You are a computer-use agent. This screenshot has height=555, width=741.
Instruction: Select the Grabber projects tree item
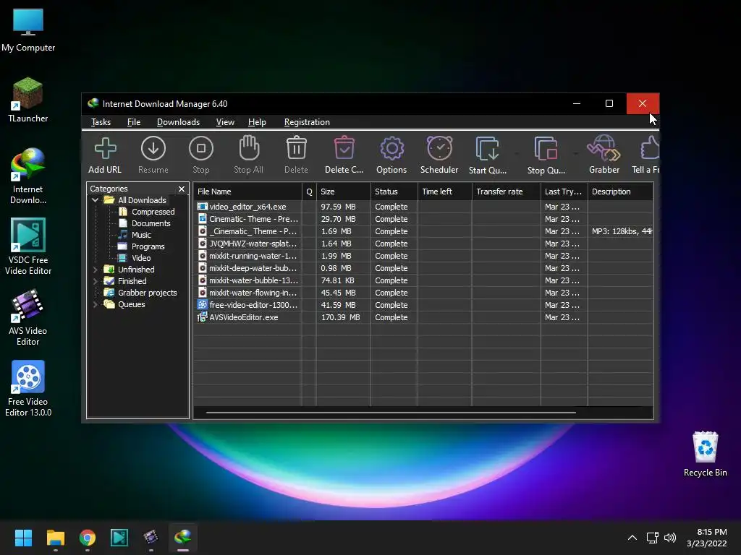[x=147, y=293]
